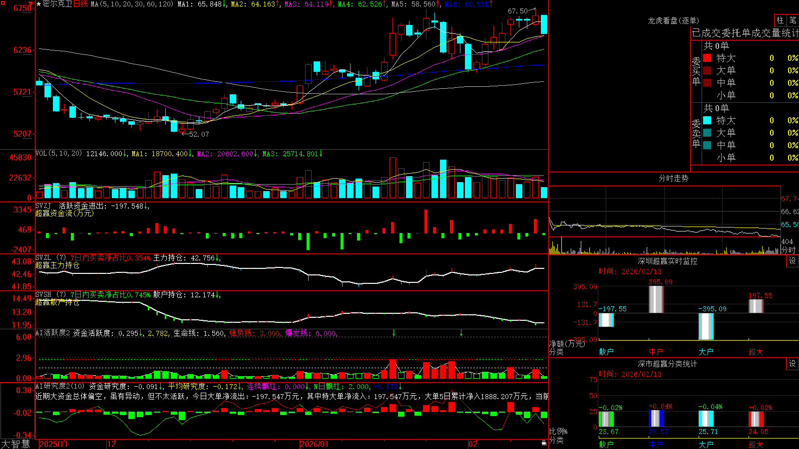
Task: Click the 02 month marker on timeline
Action: pos(473,444)
